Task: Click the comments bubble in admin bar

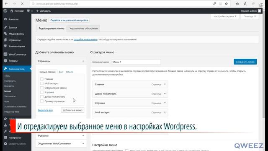Action: [28, 11]
